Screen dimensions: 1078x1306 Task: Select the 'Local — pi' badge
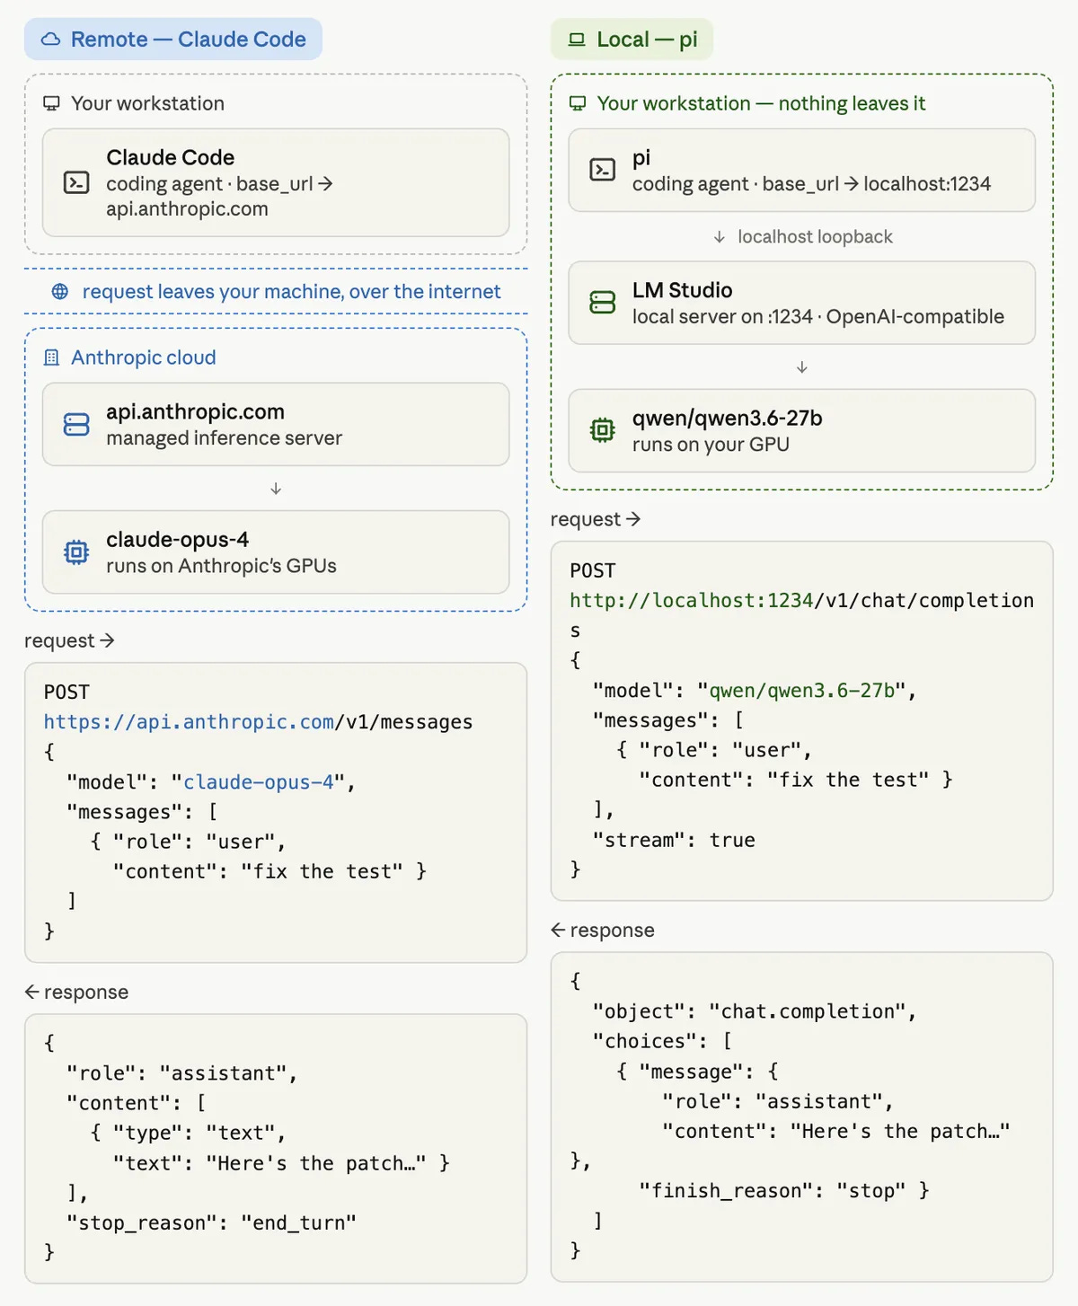pyautogui.click(x=632, y=40)
